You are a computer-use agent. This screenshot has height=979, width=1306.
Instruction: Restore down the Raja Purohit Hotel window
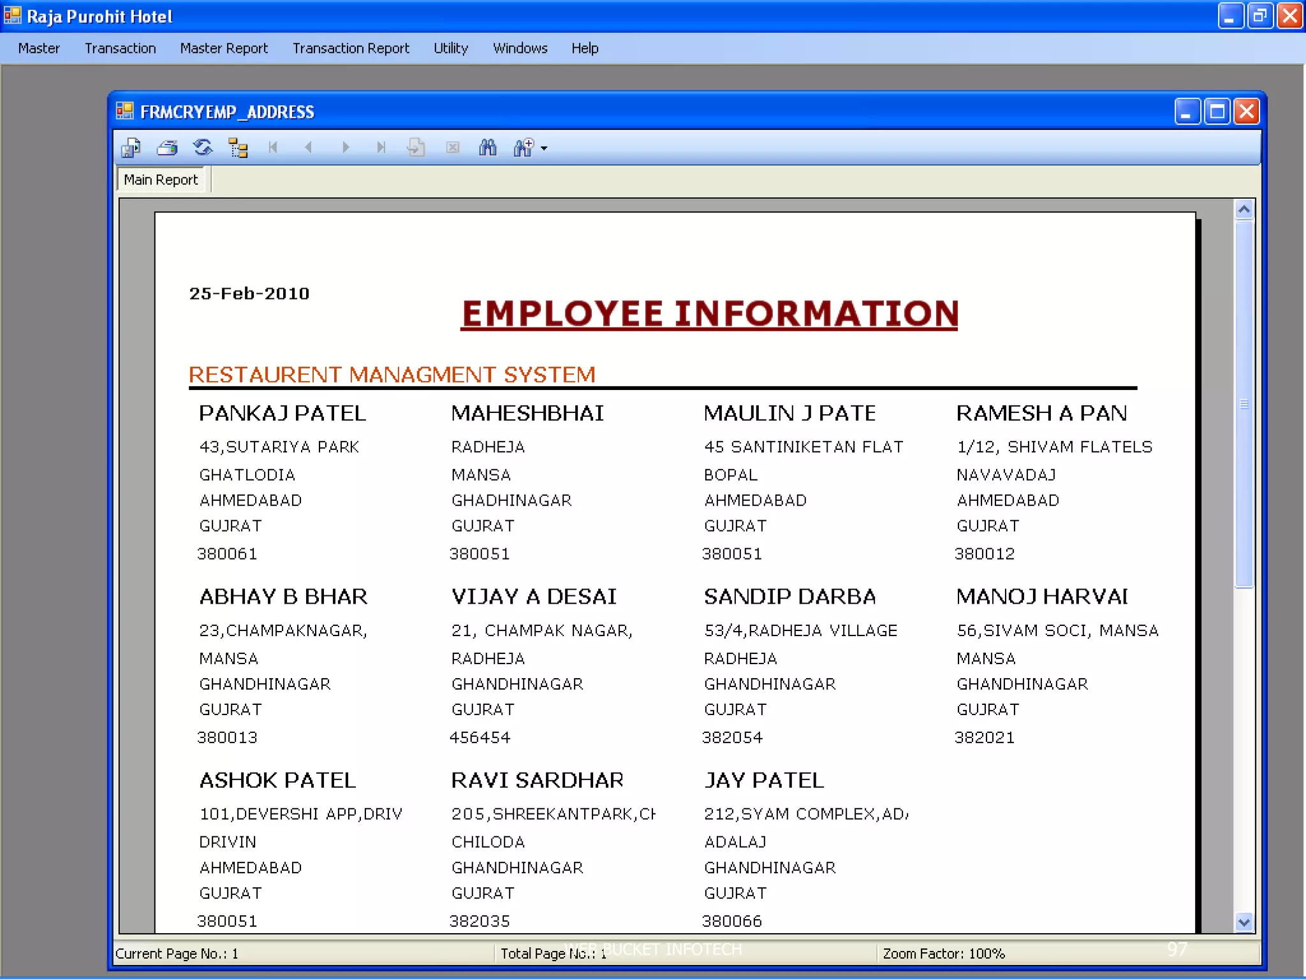tap(1260, 16)
